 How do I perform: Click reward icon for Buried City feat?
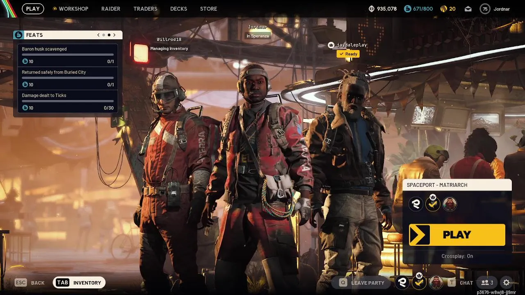(25, 85)
